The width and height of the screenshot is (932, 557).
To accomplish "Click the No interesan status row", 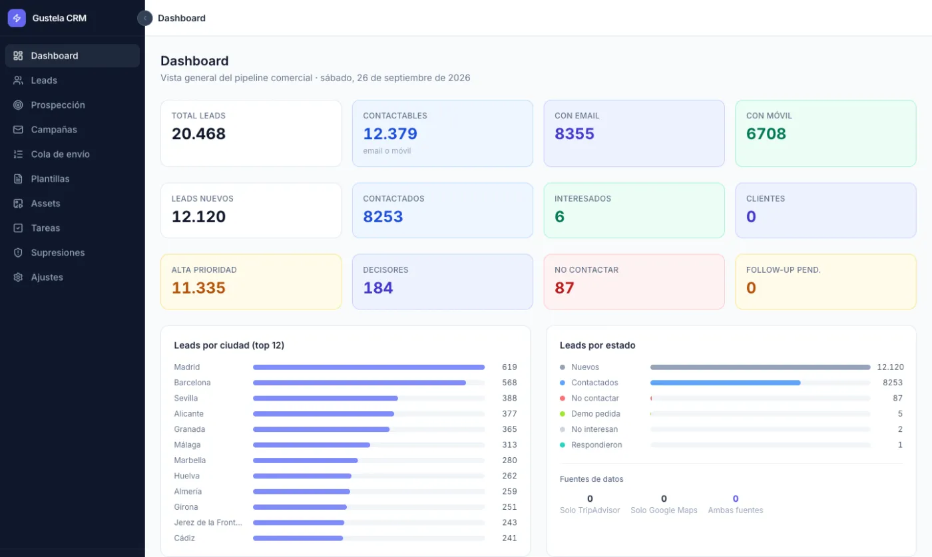I will [x=732, y=429].
